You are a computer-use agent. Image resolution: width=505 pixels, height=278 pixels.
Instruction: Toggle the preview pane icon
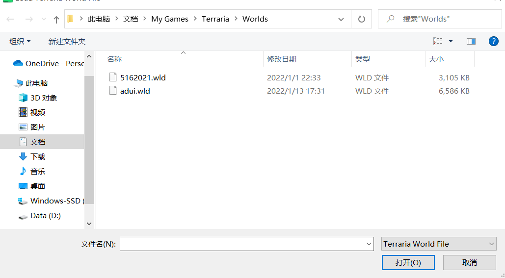click(x=471, y=41)
